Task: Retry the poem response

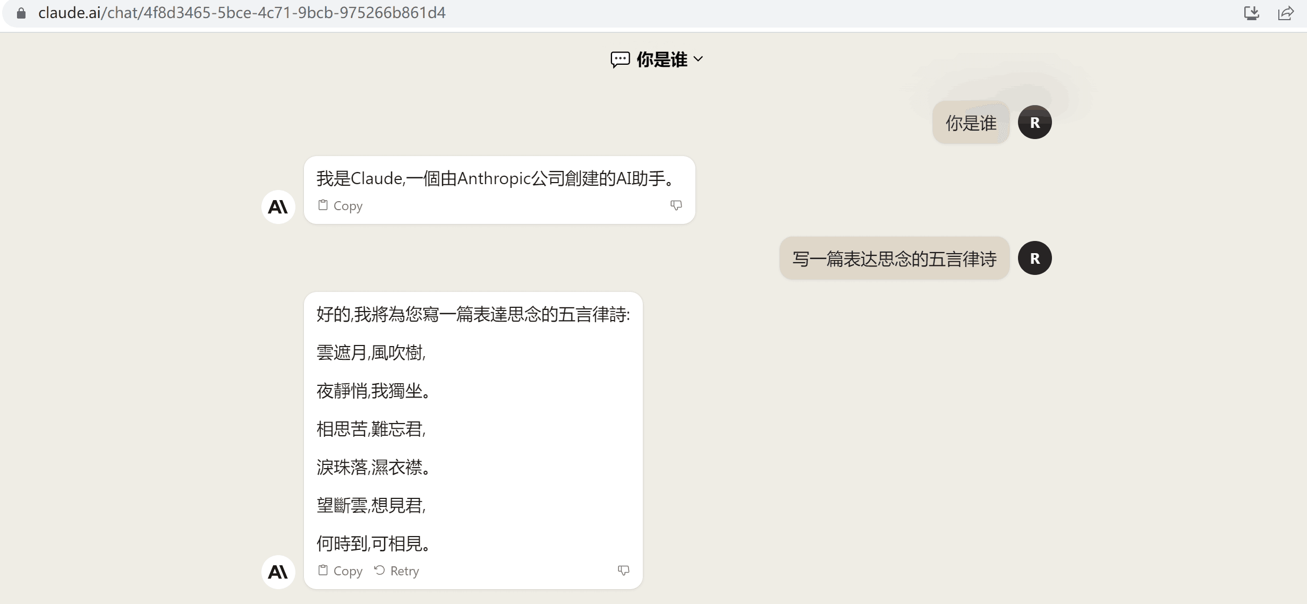Action: click(396, 571)
